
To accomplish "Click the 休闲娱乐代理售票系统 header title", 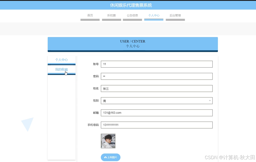I will (131, 5).
